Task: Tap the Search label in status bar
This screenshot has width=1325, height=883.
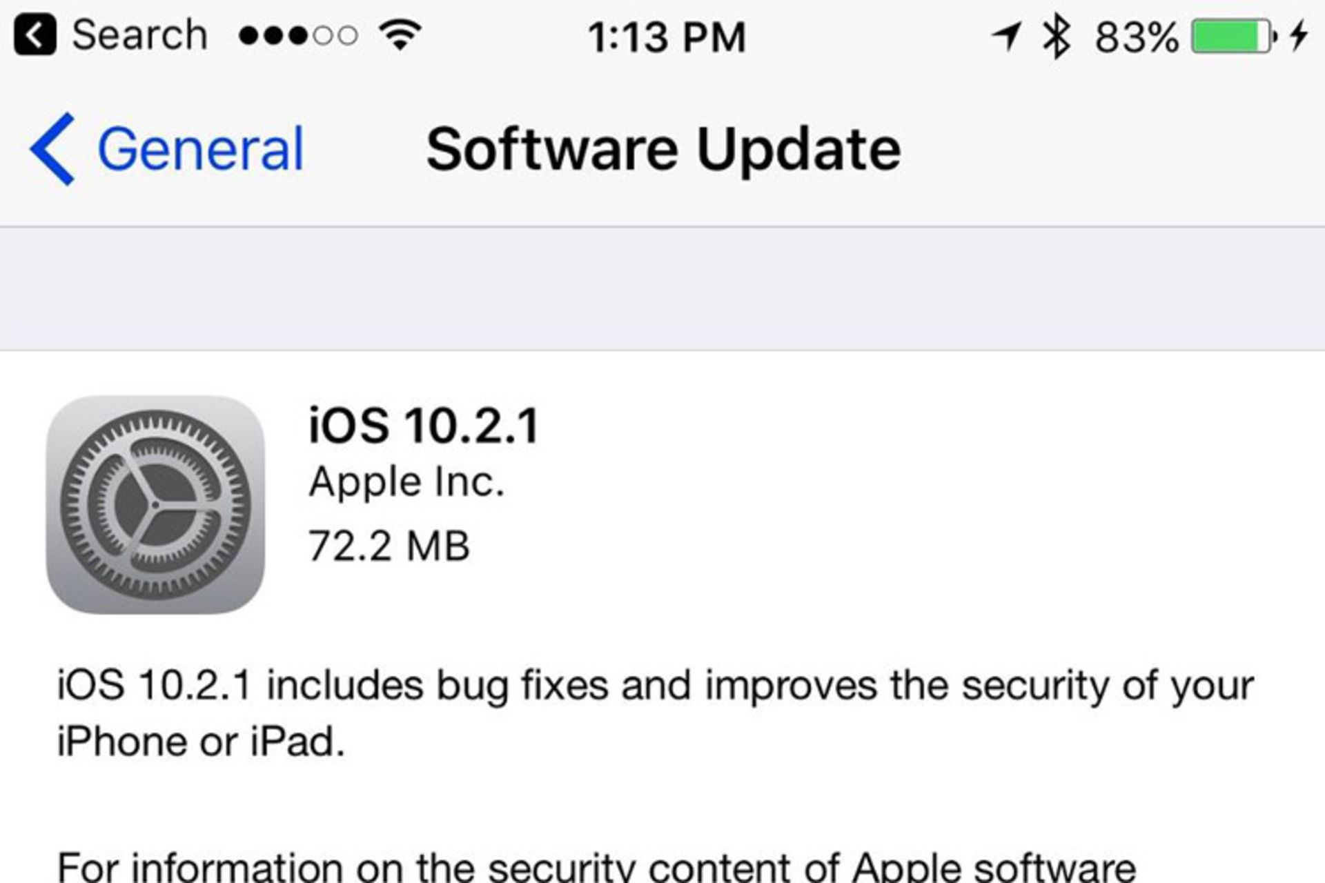Action: [x=139, y=36]
